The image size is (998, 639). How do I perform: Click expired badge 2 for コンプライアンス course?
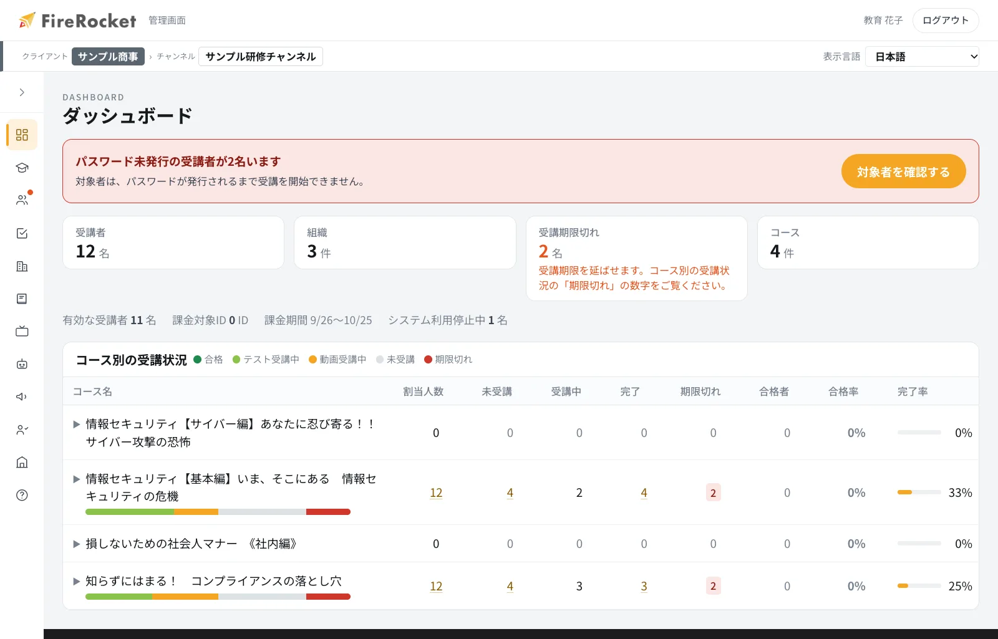[713, 586]
